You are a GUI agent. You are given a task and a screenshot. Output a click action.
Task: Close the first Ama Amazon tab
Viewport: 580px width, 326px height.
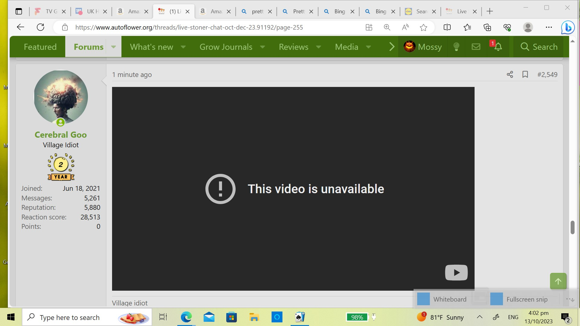coord(146,11)
